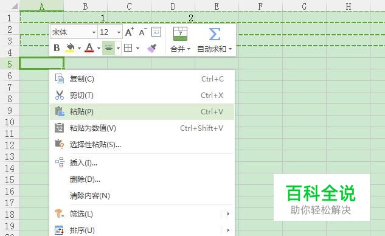Choose 选择性粘贴(S)... menu item

pyautogui.click(x=142, y=144)
